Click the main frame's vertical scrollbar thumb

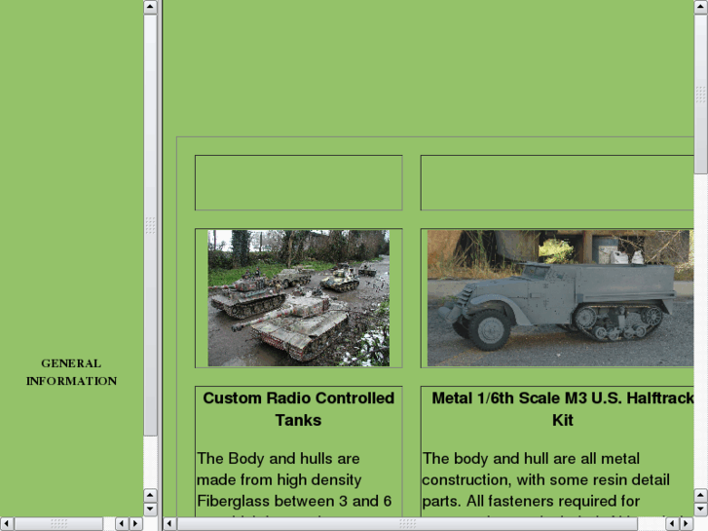pyautogui.click(x=701, y=94)
